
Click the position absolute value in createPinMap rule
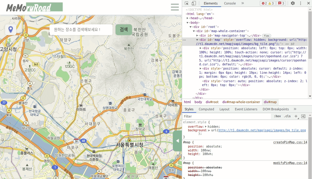point(214,146)
